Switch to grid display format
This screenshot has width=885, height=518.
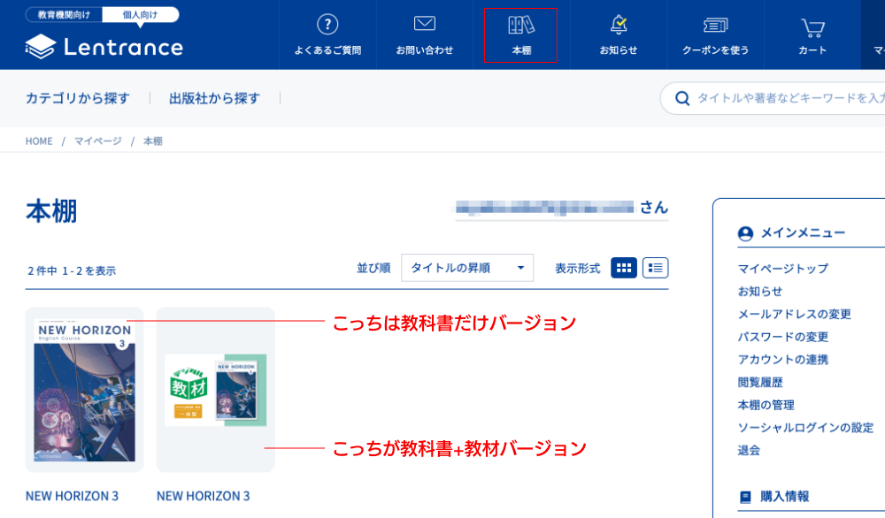pos(624,268)
